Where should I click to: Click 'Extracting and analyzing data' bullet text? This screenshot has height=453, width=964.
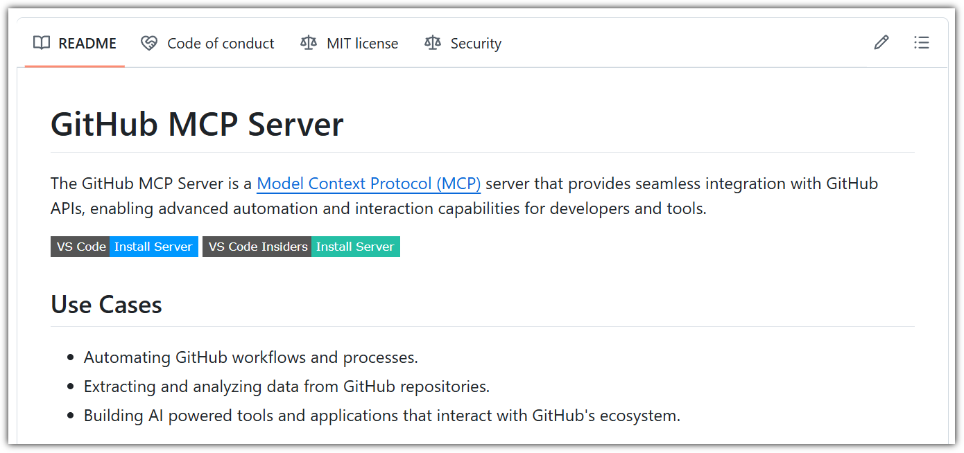[x=287, y=387]
